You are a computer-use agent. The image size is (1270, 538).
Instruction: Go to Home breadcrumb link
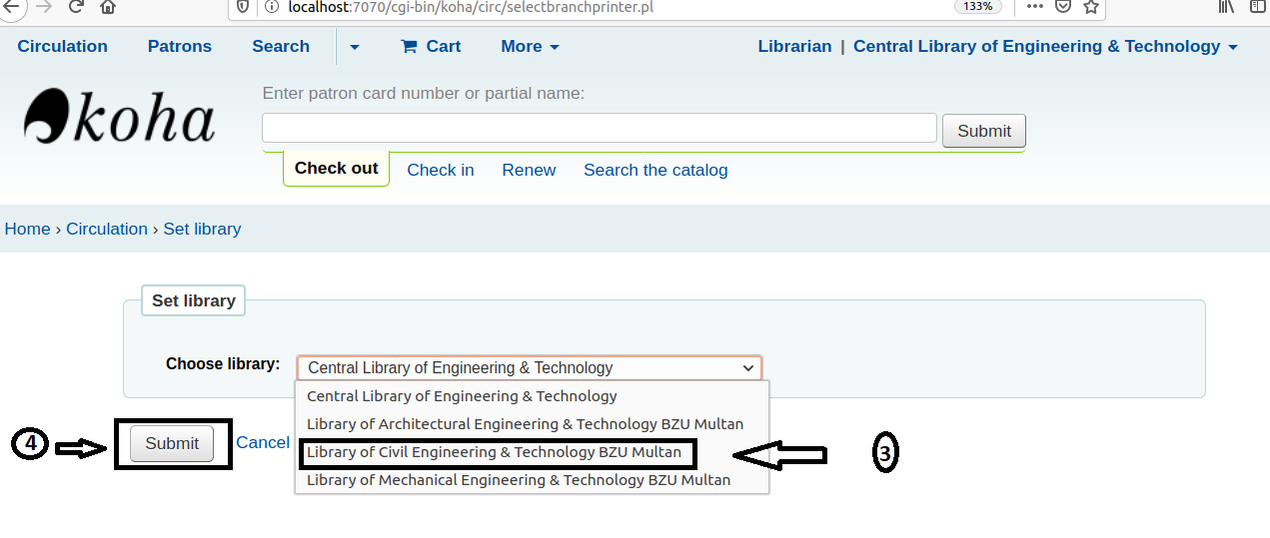click(27, 229)
